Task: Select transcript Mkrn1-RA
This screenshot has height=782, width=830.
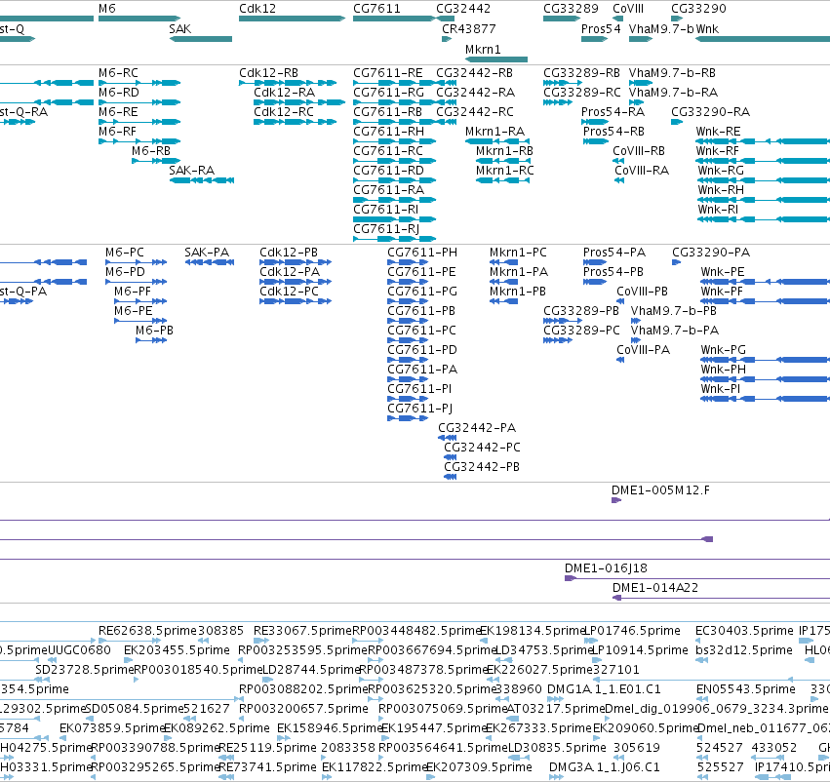Action: point(497,141)
